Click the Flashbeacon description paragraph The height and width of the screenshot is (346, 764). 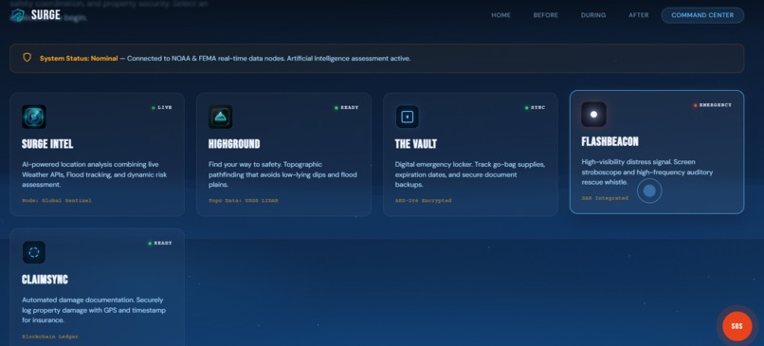coord(647,172)
